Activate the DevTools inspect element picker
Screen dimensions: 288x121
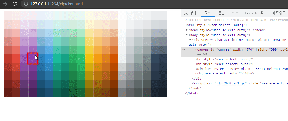click(x=186, y=13)
